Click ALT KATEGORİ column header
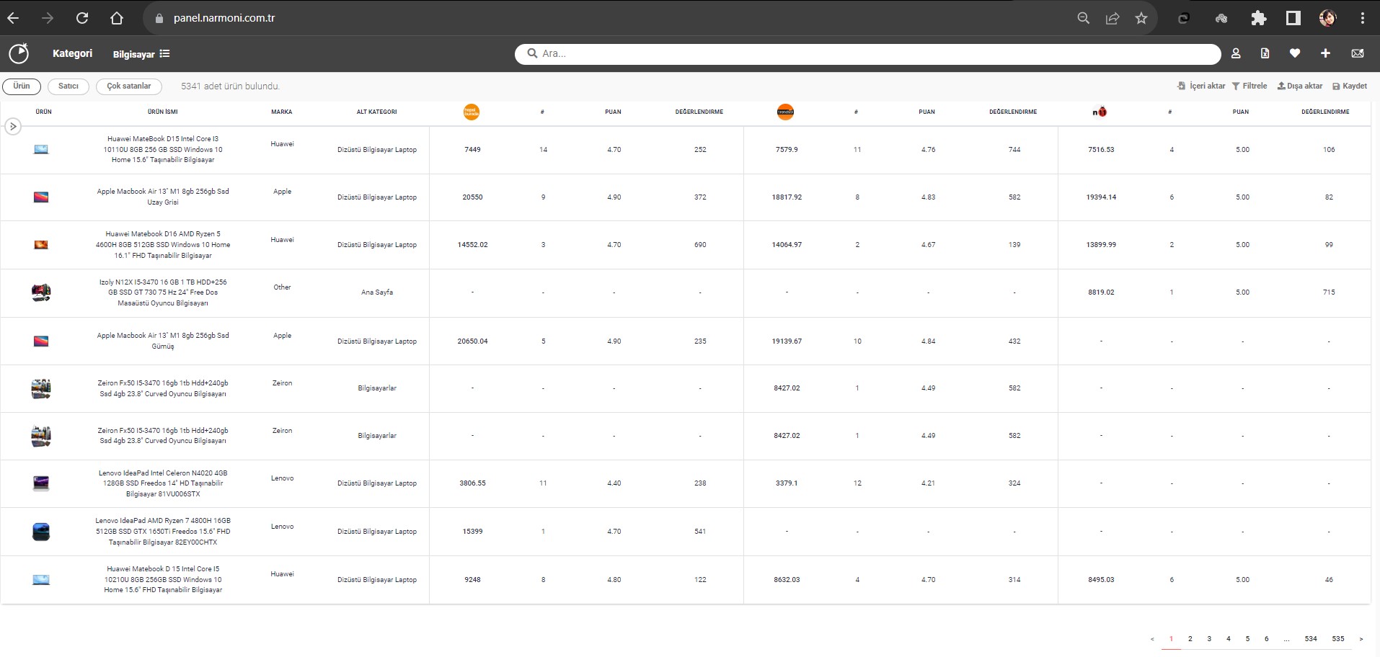The image size is (1380, 657). [377, 112]
